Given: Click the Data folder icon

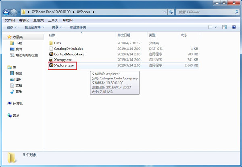Looking at the screenshot, I should click(51, 43).
